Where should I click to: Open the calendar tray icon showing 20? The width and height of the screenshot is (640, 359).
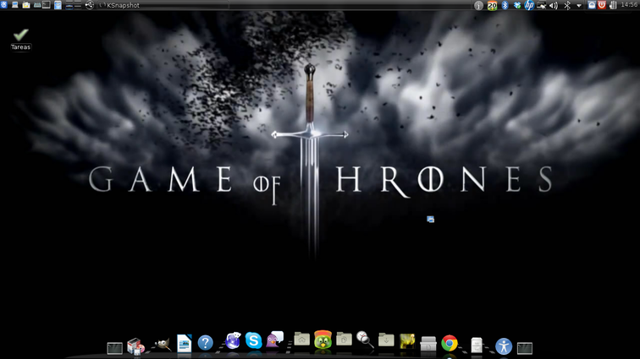pos(492,5)
